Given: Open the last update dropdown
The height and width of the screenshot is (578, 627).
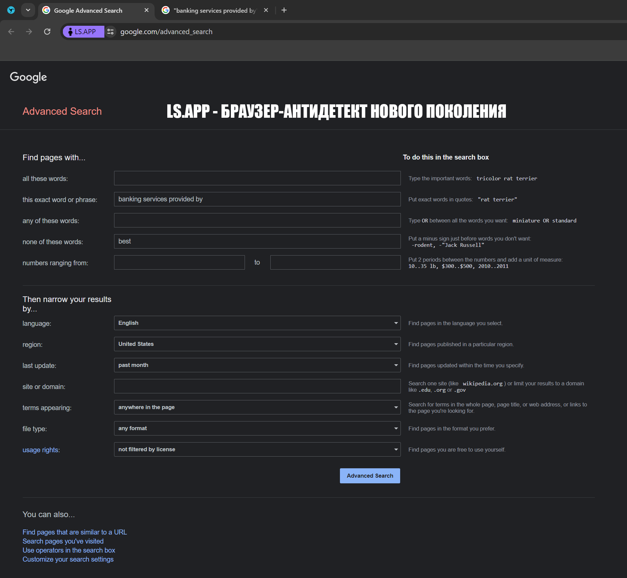Looking at the screenshot, I should coord(257,365).
